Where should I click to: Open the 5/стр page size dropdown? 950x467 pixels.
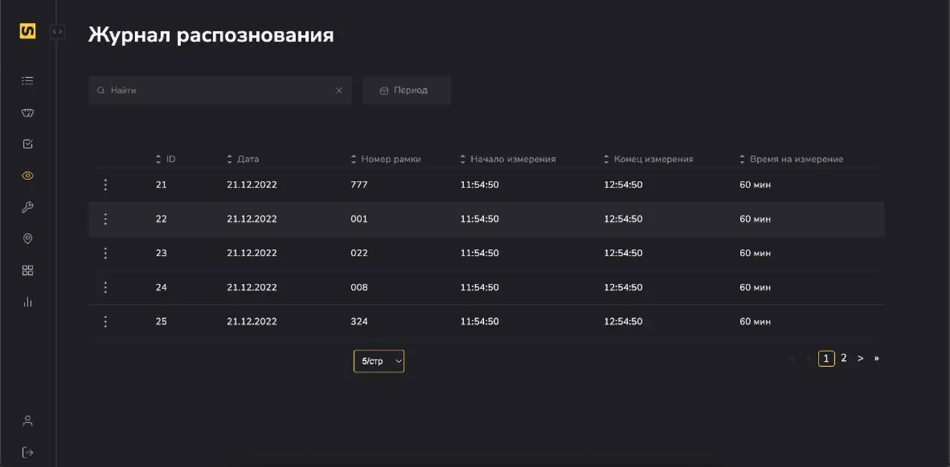pyautogui.click(x=379, y=361)
